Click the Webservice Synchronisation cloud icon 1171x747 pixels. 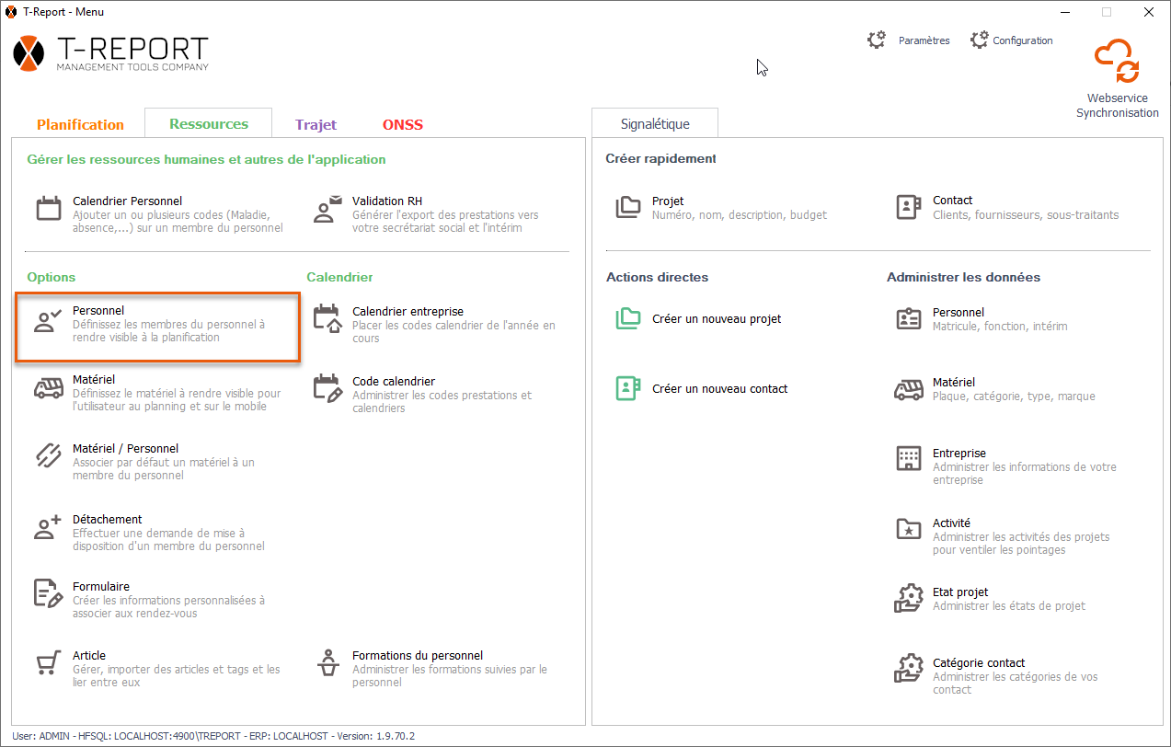click(1117, 63)
